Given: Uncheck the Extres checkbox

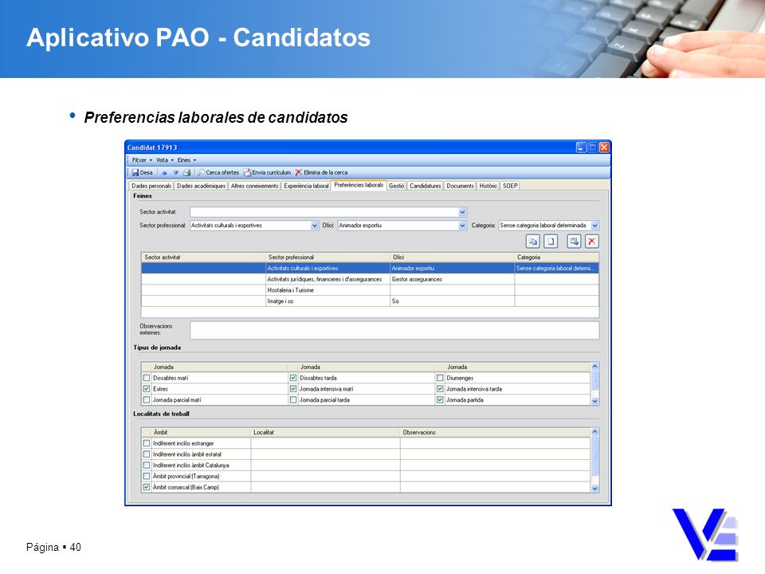Looking at the screenshot, I should coord(147,389).
